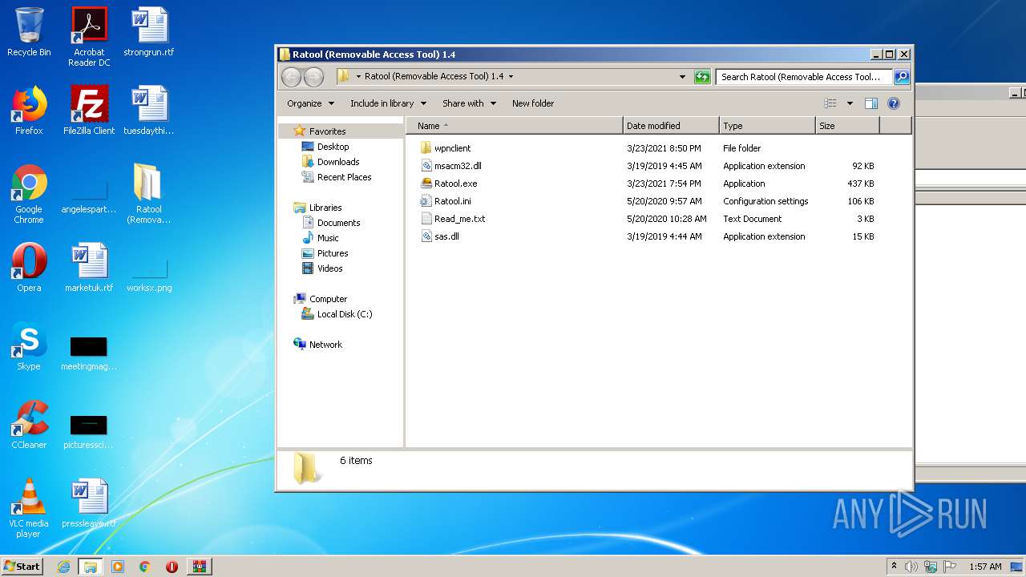Open Opera desktop shortcut
This screenshot has width=1026, height=577.
pos(29,268)
